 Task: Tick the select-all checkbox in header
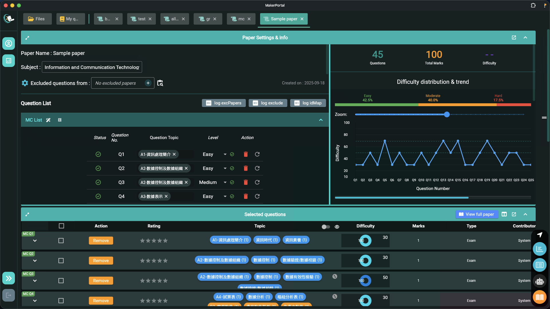point(61,226)
